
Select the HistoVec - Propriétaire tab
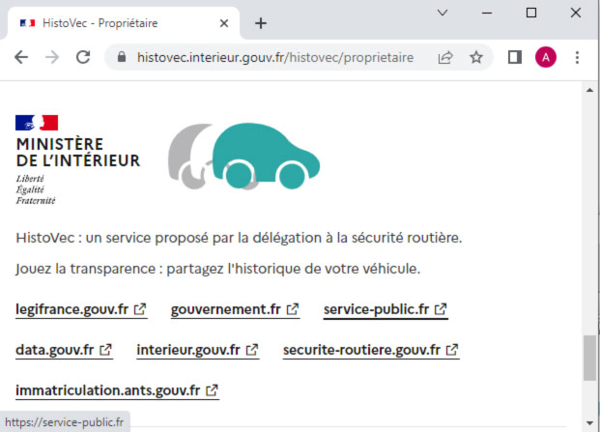(123, 23)
